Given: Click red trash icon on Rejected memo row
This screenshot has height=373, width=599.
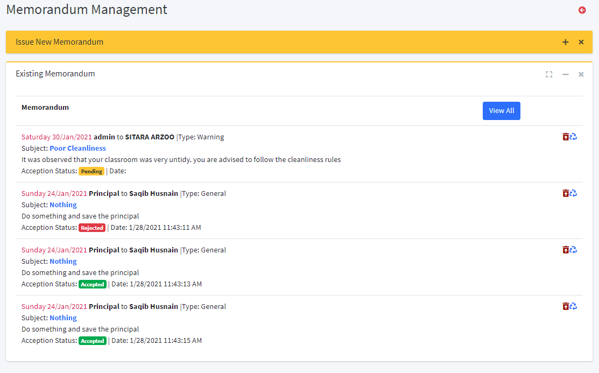Looking at the screenshot, I should pyautogui.click(x=565, y=193).
